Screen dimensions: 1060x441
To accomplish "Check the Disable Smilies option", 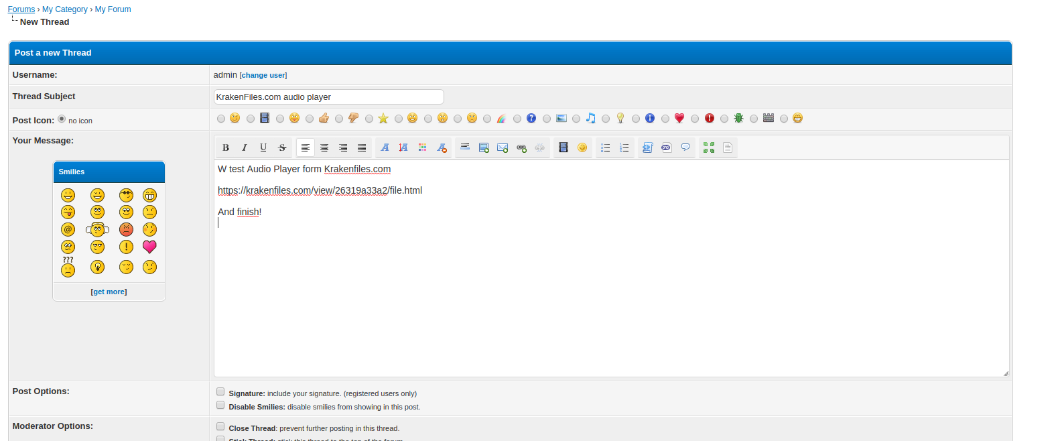I will click(x=220, y=405).
